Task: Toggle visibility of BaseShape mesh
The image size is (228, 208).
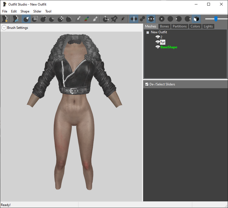Action: 158,47
